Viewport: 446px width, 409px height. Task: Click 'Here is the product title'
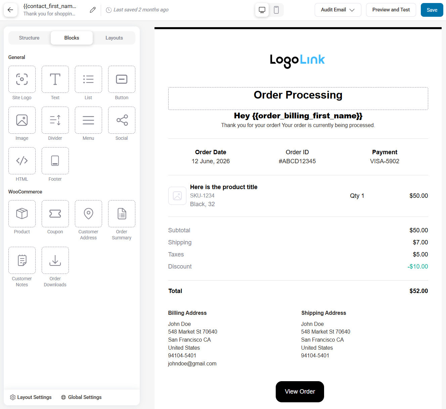224,187
